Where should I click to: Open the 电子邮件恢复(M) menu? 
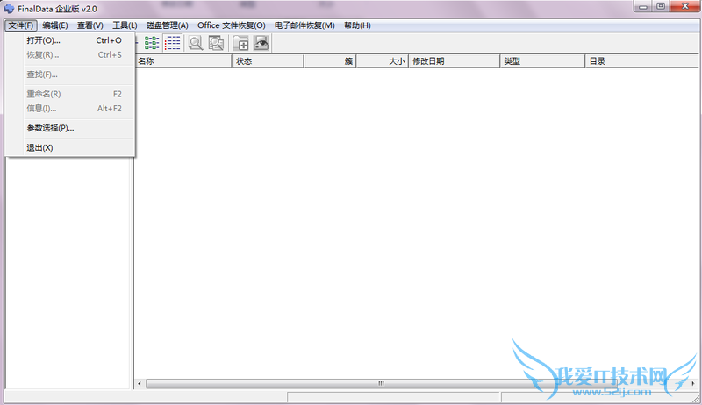click(x=304, y=25)
